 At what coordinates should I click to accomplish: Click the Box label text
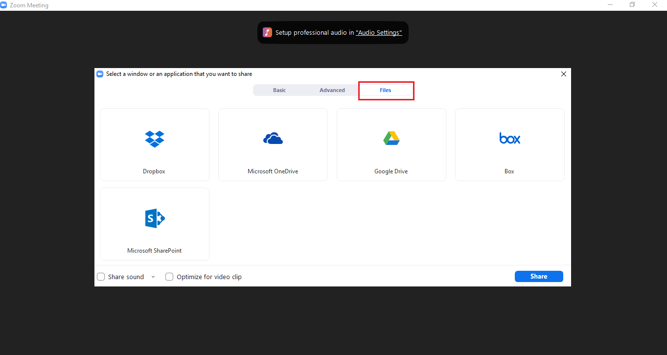click(x=509, y=171)
